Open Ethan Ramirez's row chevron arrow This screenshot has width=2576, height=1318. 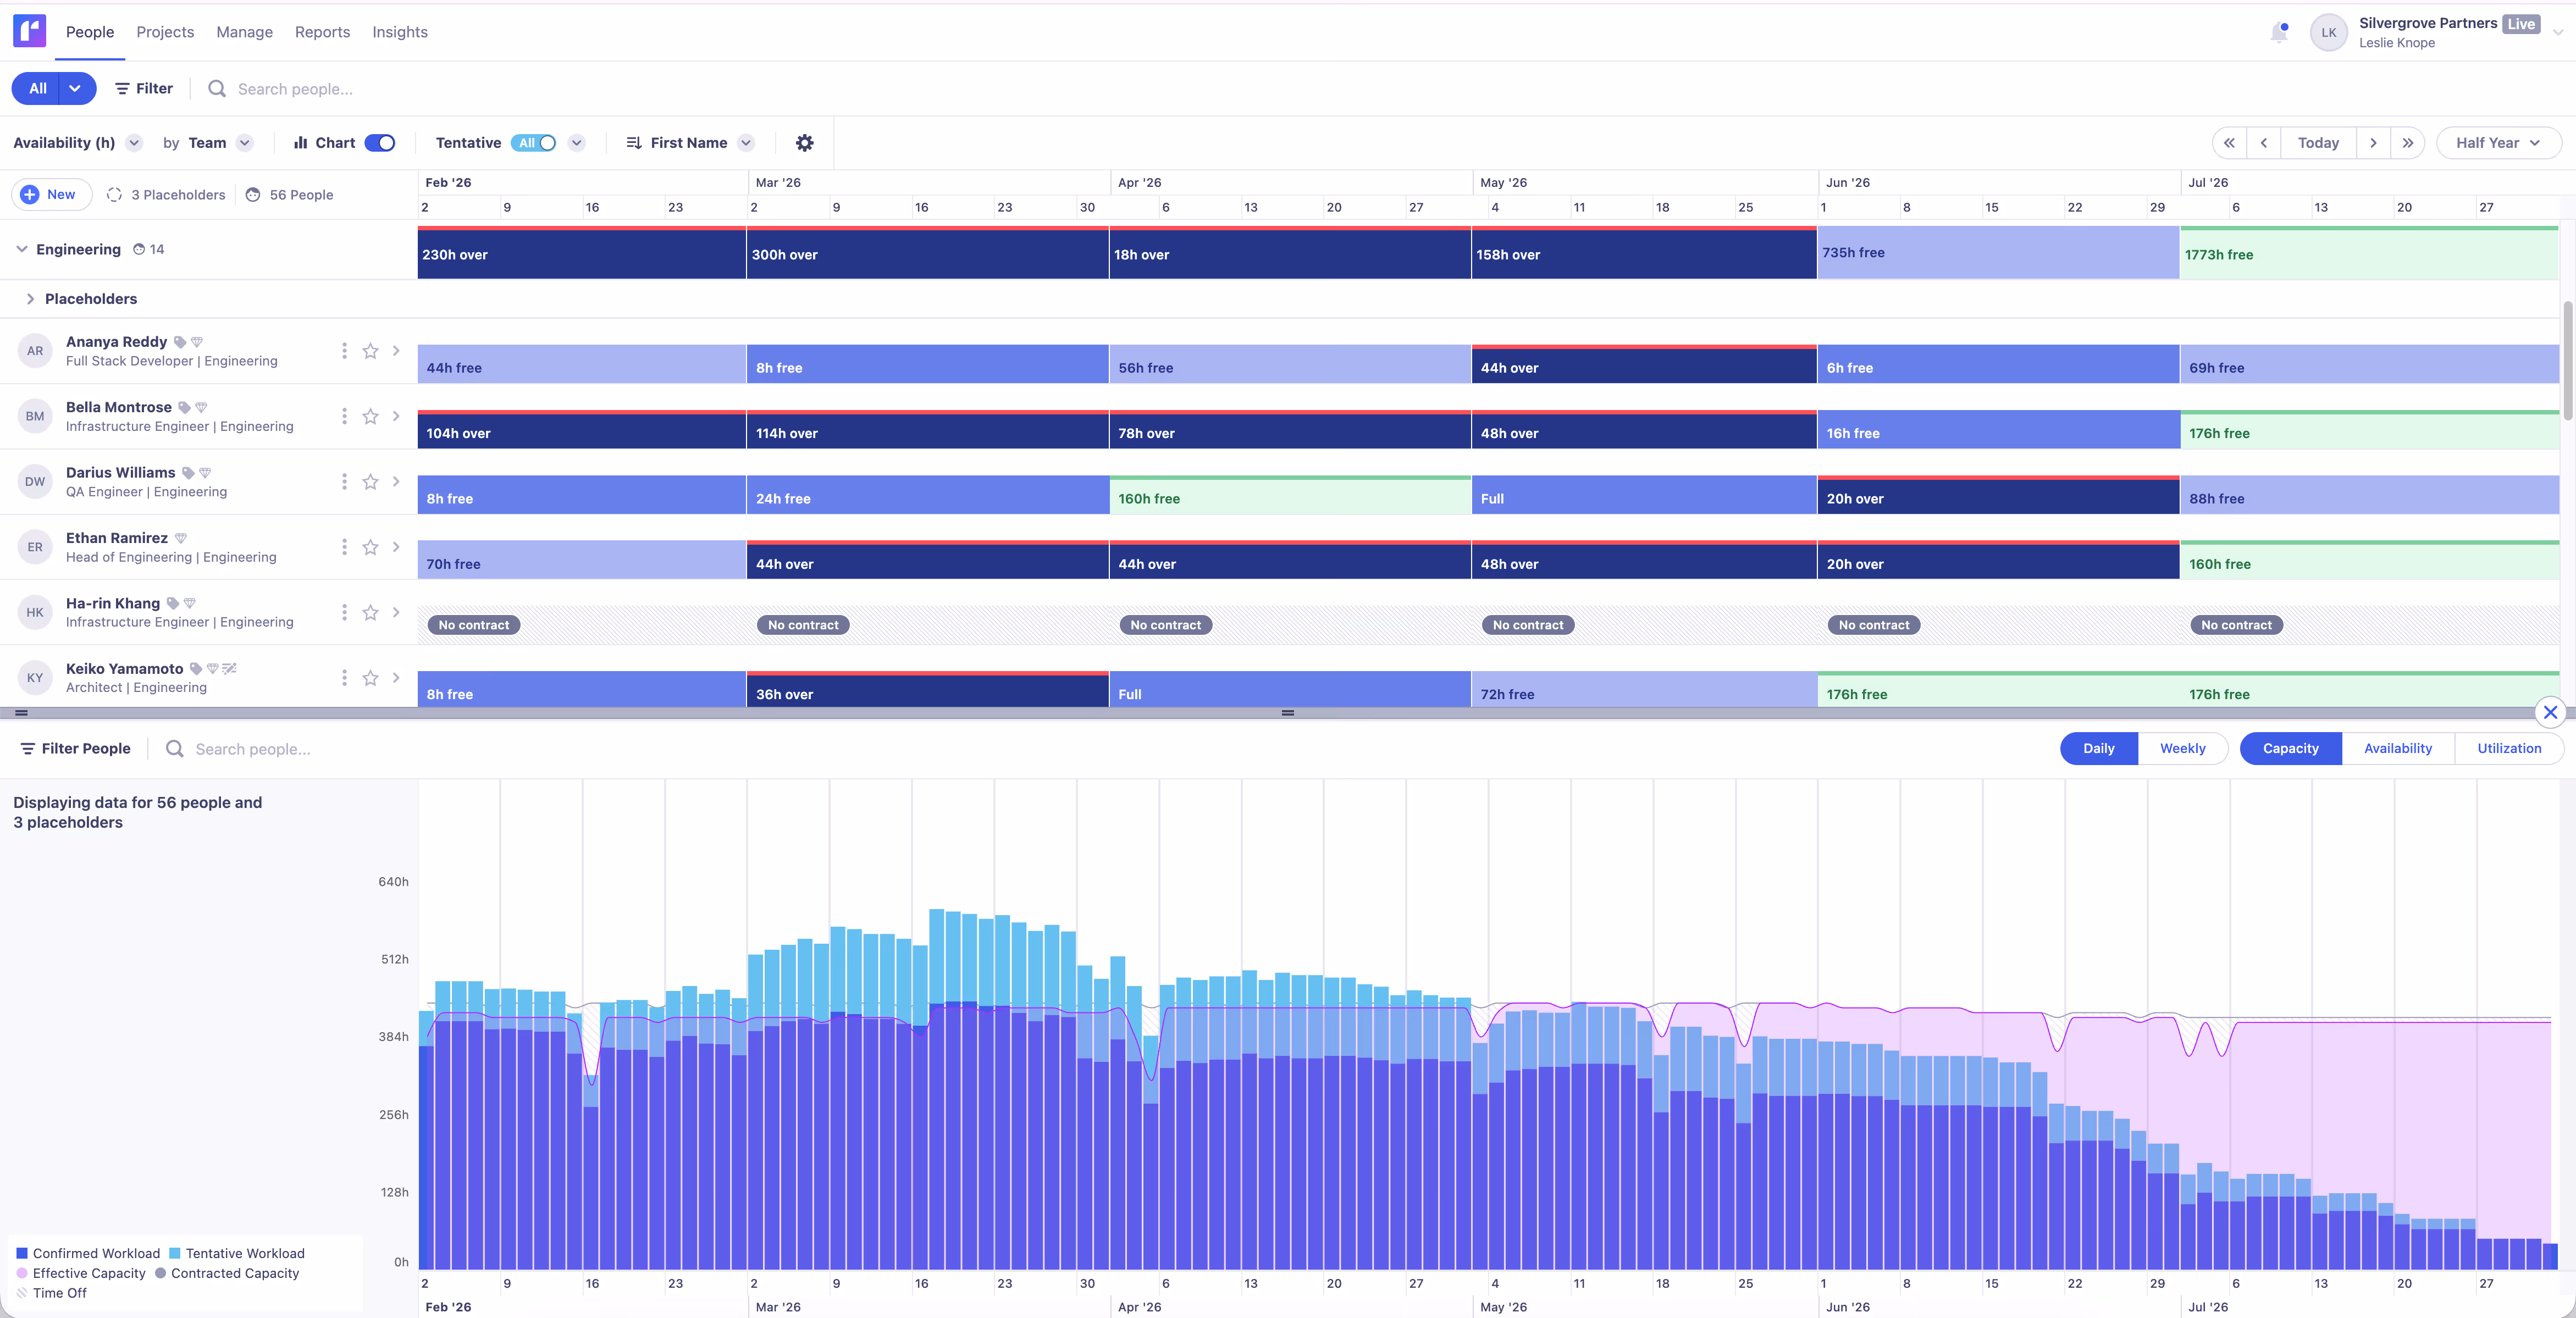[x=396, y=547]
